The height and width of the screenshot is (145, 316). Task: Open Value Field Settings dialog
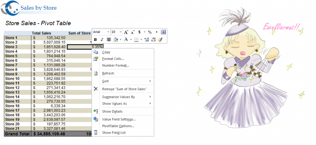[x=119, y=119]
